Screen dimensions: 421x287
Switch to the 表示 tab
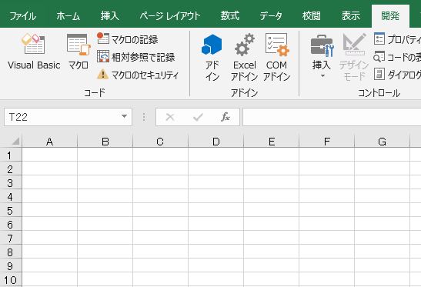351,16
